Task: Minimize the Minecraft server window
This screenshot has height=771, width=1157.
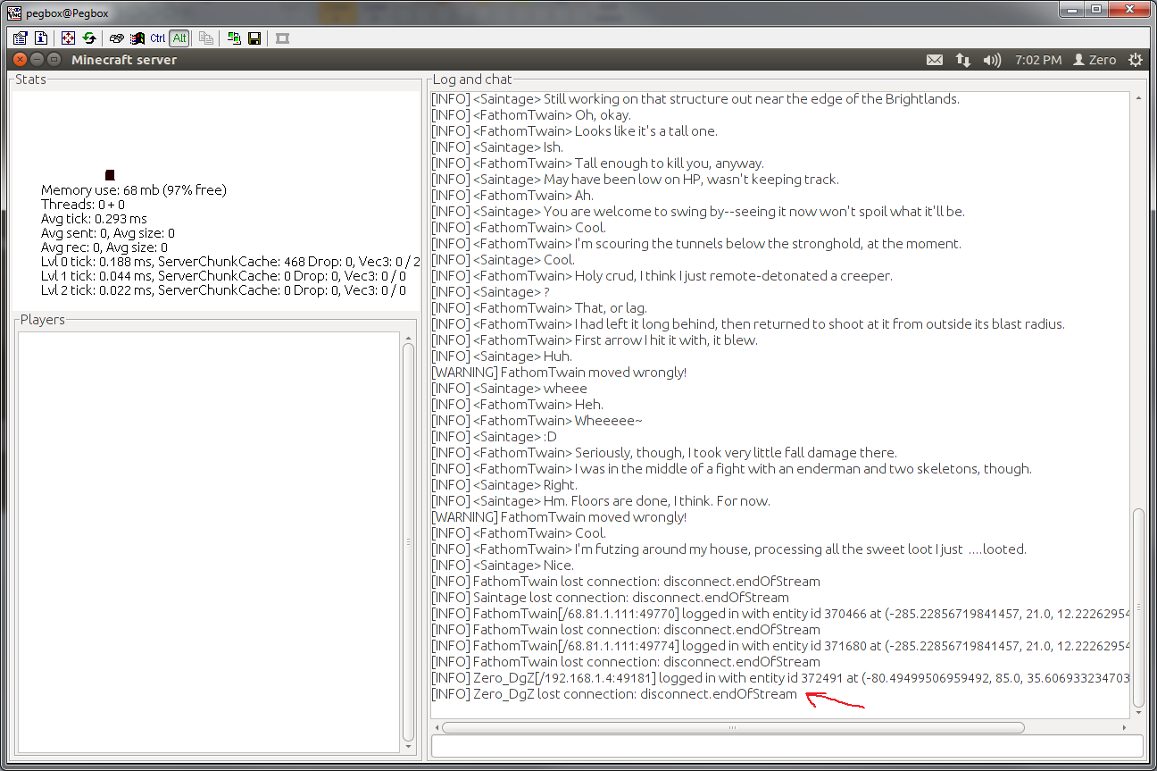Action: (37, 60)
